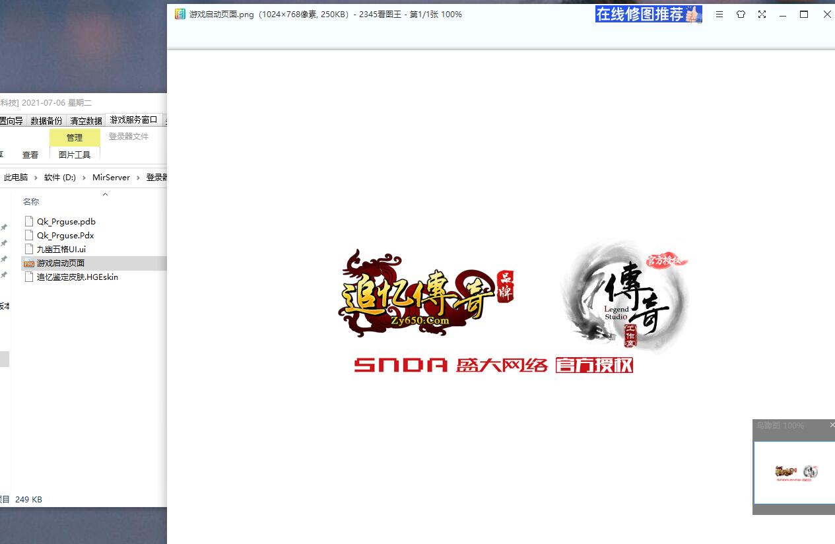Click the 249 KB status bar text
Screen dimensions: 835x544
28,500
